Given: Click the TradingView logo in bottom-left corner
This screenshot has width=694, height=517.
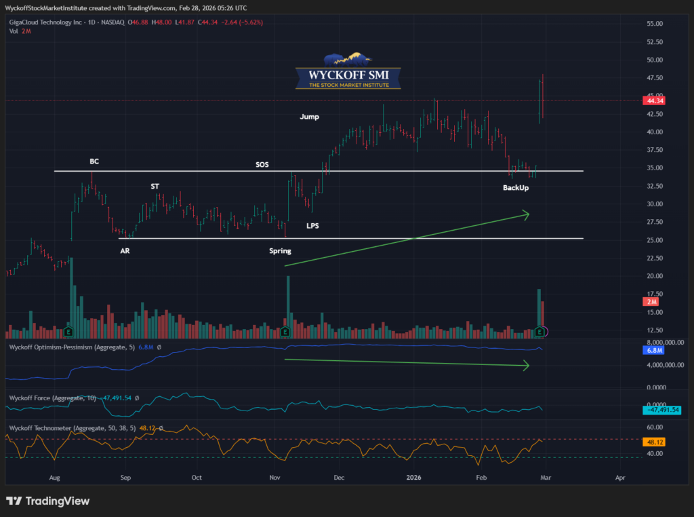Looking at the screenshot, I should coord(47,501).
